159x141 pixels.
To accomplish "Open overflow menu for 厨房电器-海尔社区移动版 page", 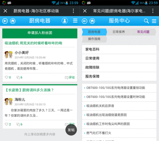I will (x=73, y=11).
